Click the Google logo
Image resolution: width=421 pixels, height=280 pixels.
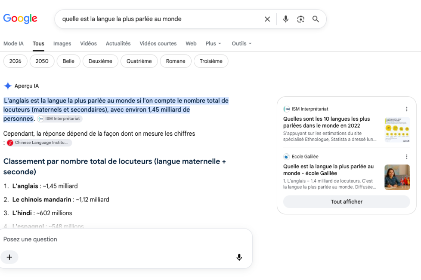coord(20,19)
